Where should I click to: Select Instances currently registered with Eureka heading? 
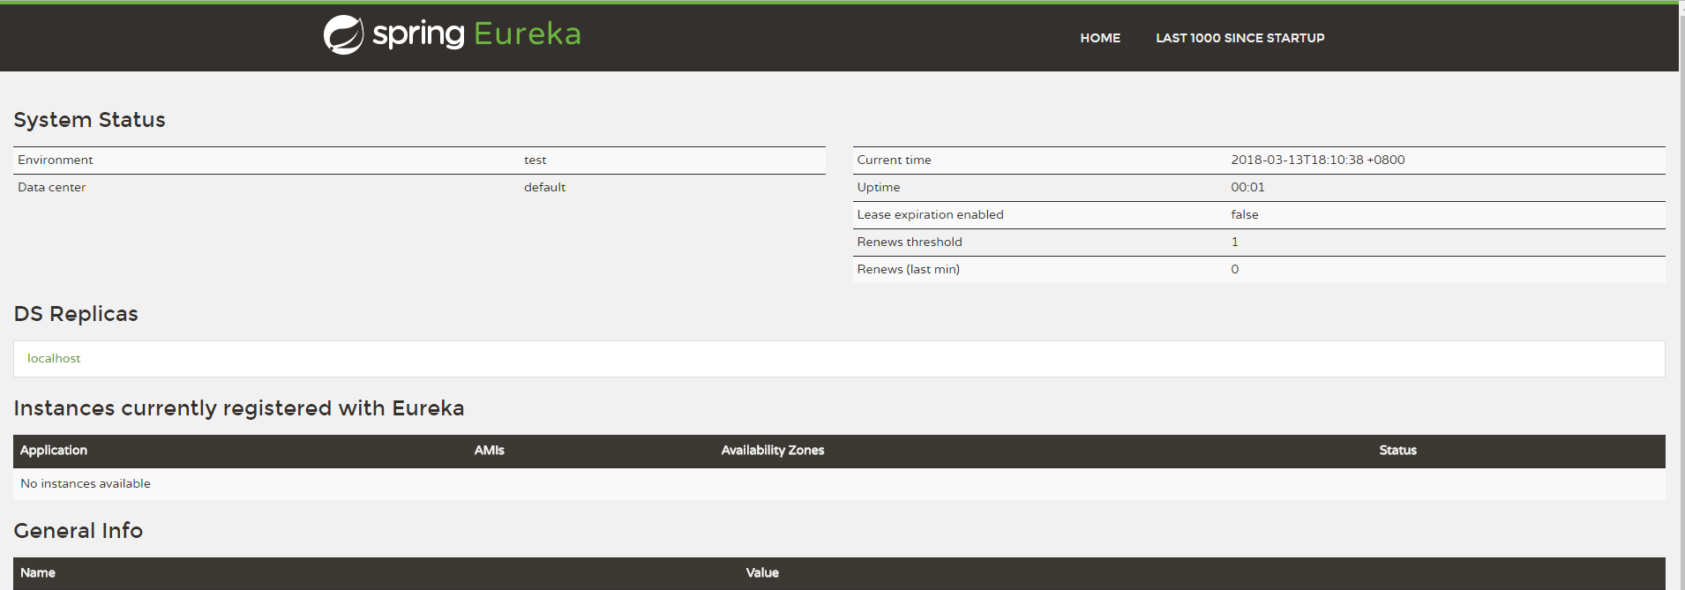point(239,408)
